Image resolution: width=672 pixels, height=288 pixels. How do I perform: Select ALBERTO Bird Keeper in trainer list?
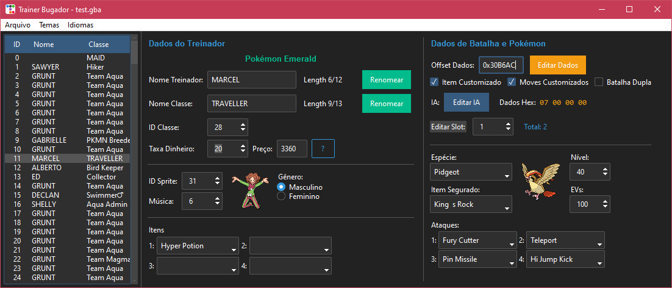point(67,167)
